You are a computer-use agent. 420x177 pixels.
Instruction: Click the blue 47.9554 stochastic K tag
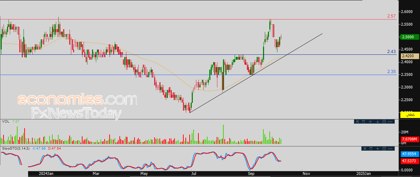410,154
